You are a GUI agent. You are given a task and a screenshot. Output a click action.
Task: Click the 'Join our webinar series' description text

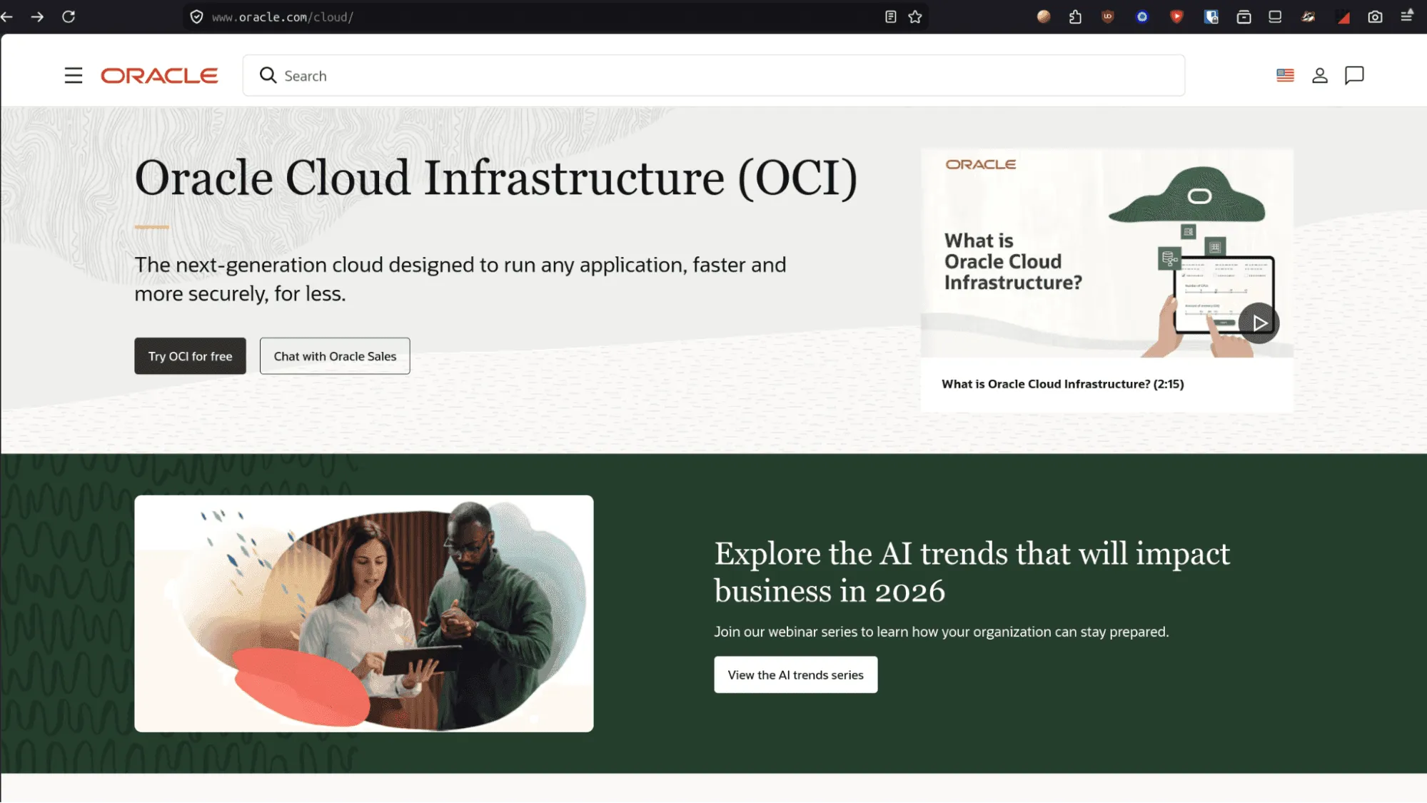(941, 632)
